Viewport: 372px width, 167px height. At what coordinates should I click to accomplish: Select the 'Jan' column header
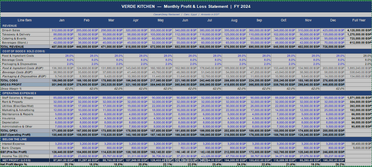click(x=62, y=21)
